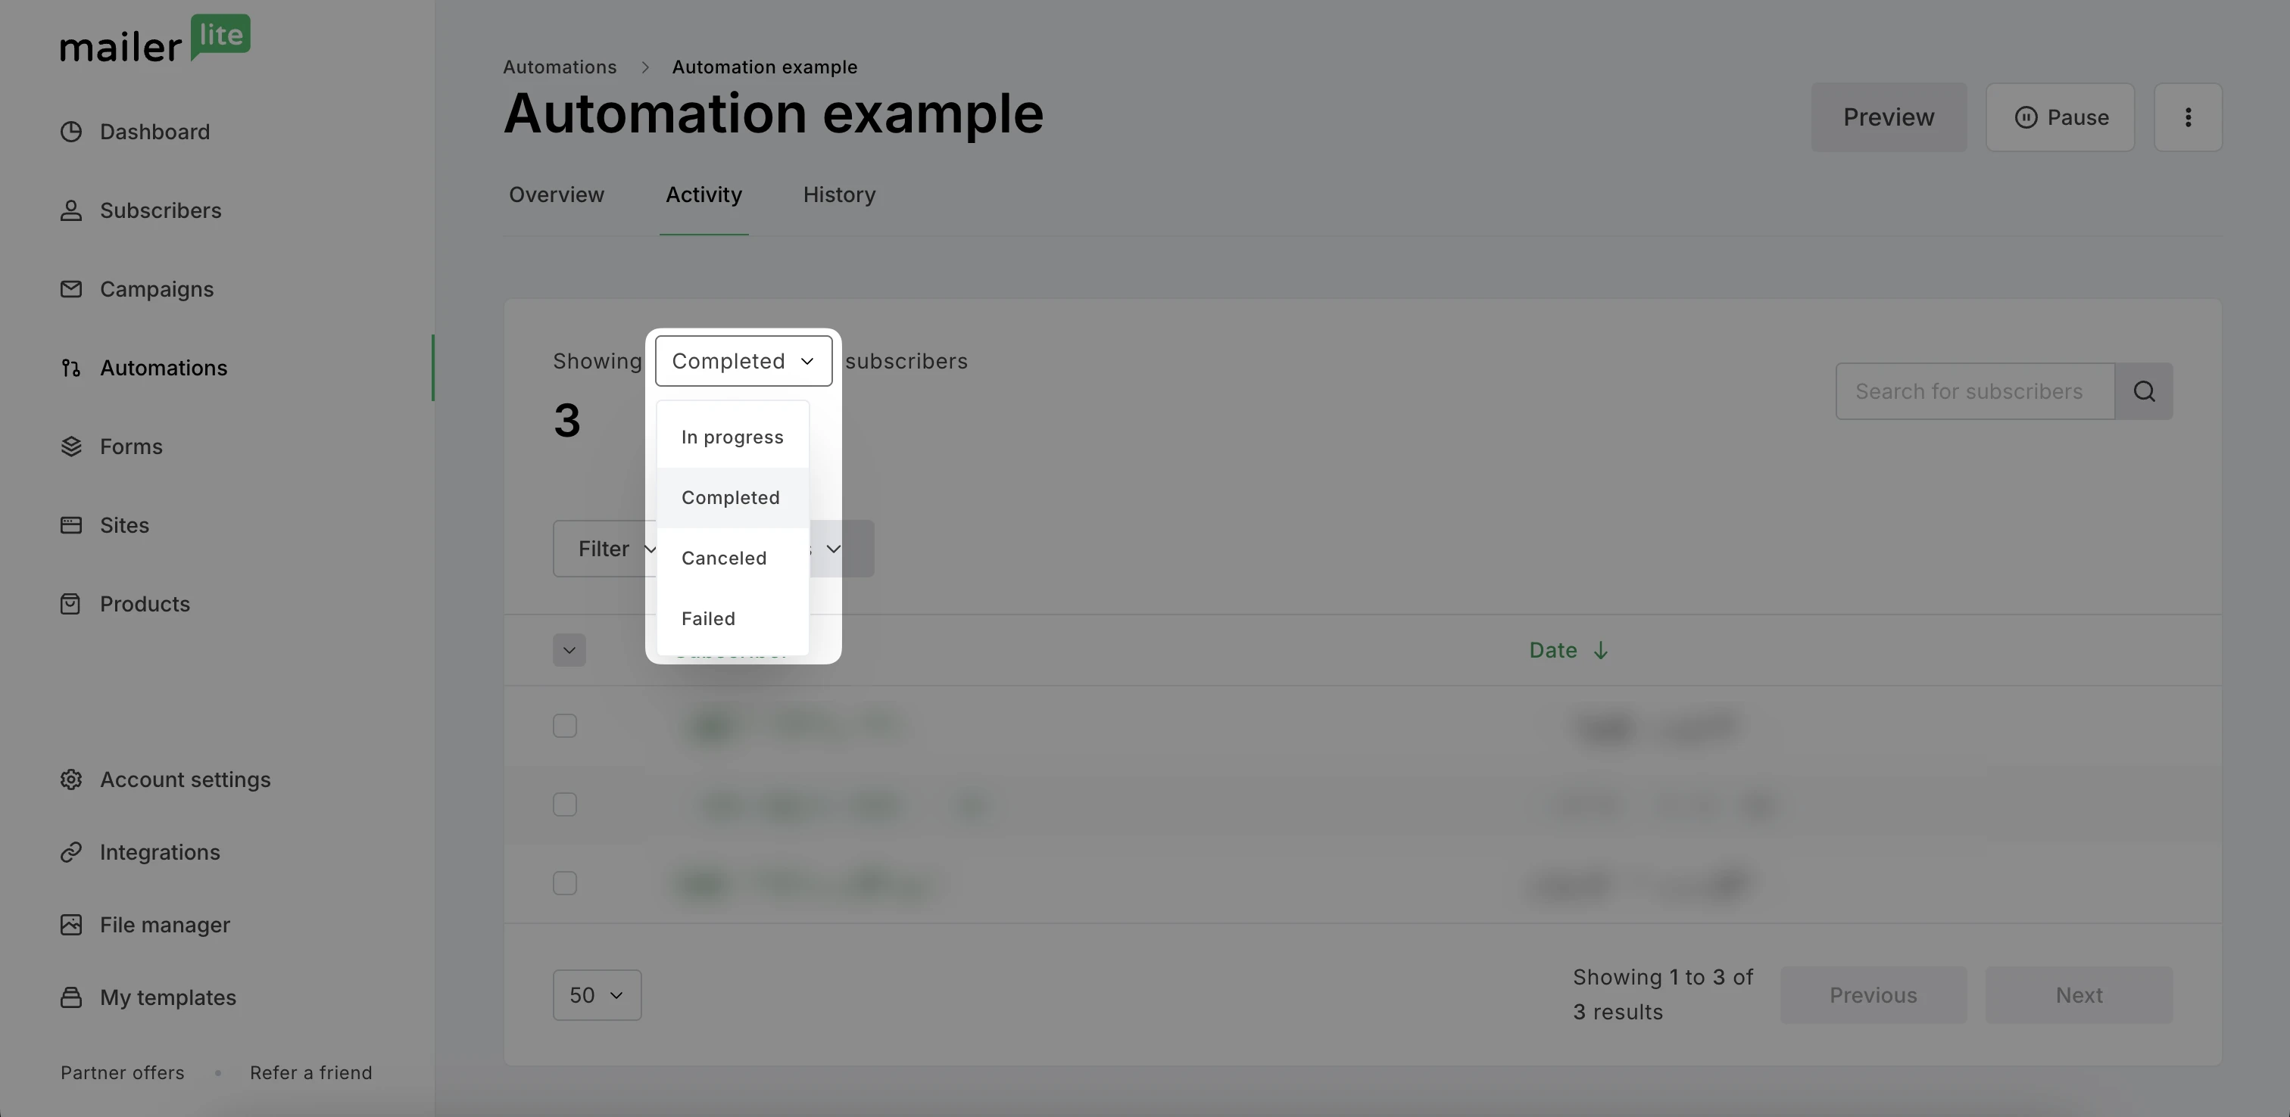Image resolution: width=2290 pixels, height=1117 pixels.
Task: Sort by Date column arrow
Action: (1600, 651)
